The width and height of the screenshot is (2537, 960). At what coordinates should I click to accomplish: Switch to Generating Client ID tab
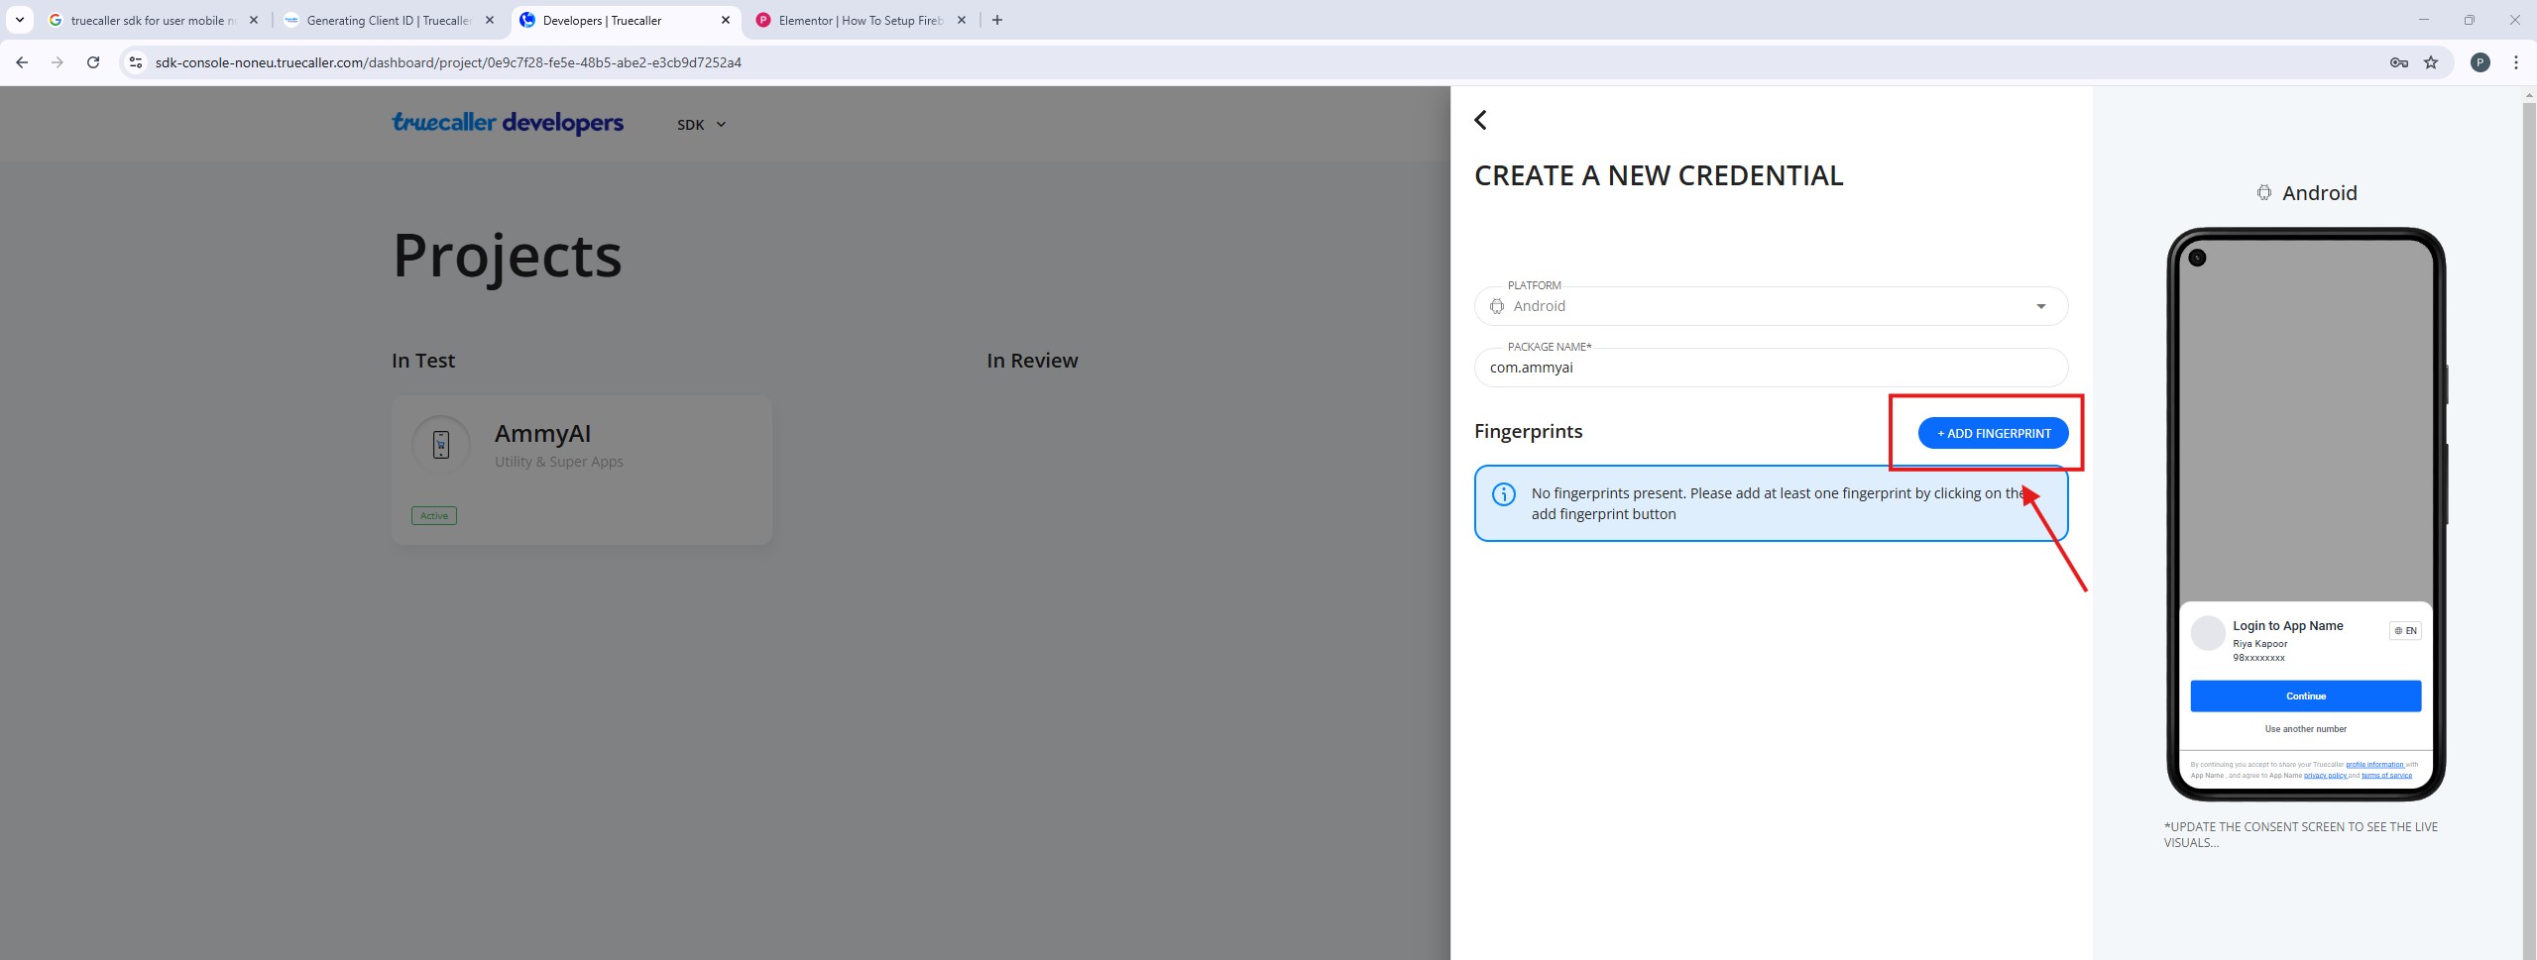[388, 20]
